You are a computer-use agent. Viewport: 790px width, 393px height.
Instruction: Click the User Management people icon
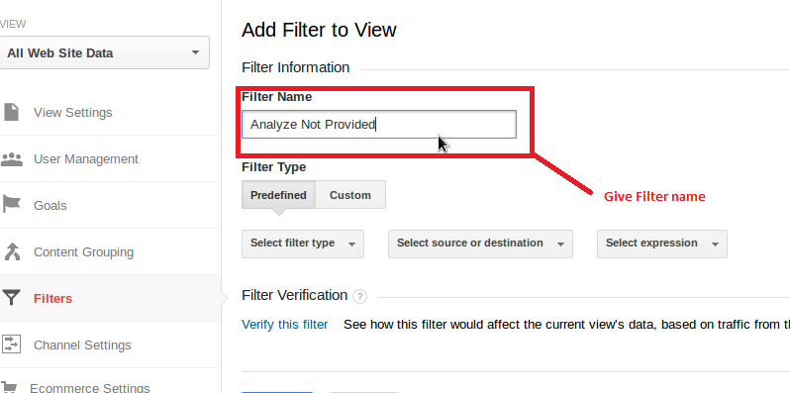pyautogui.click(x=11, y=159)
